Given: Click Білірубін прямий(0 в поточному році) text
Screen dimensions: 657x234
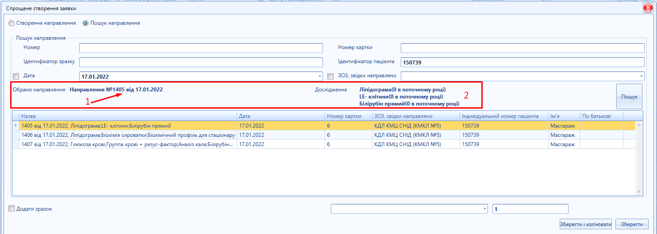Looking at the screenshot, I should click(409, 103).
